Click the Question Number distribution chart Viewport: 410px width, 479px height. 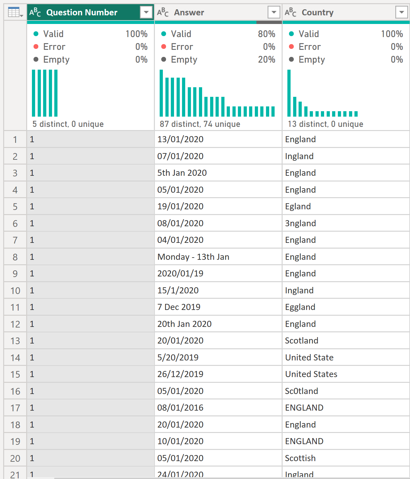[45, 93]
